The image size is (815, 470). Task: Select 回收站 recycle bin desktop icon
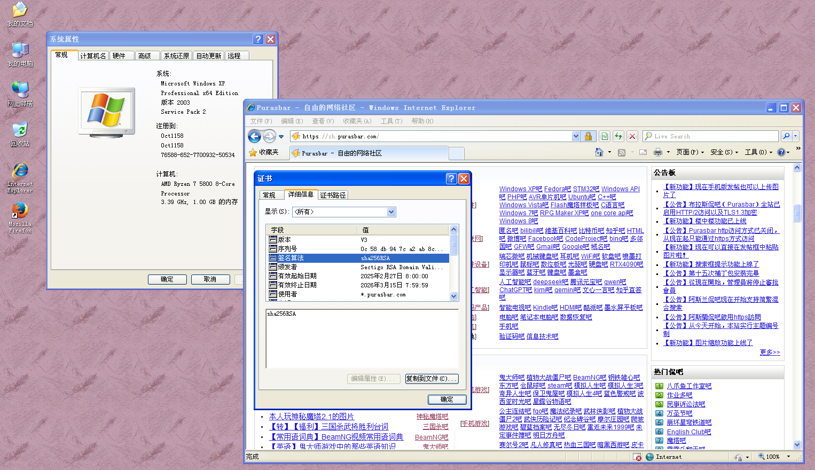click(x=20, y=135)
